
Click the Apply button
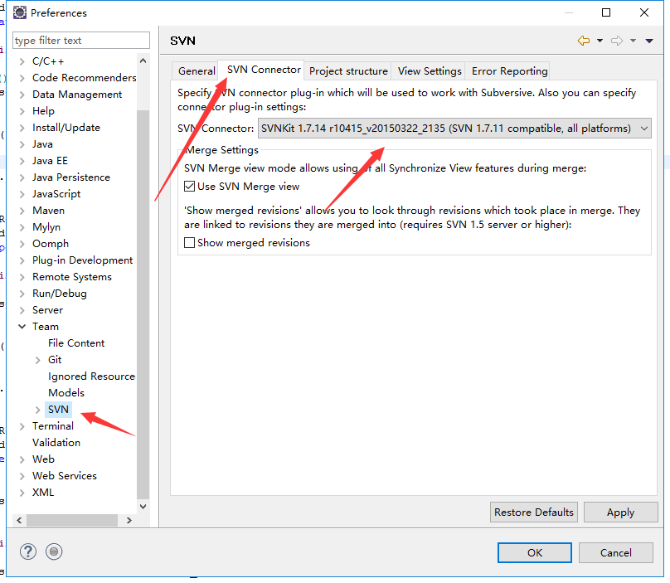coord(620,512)
